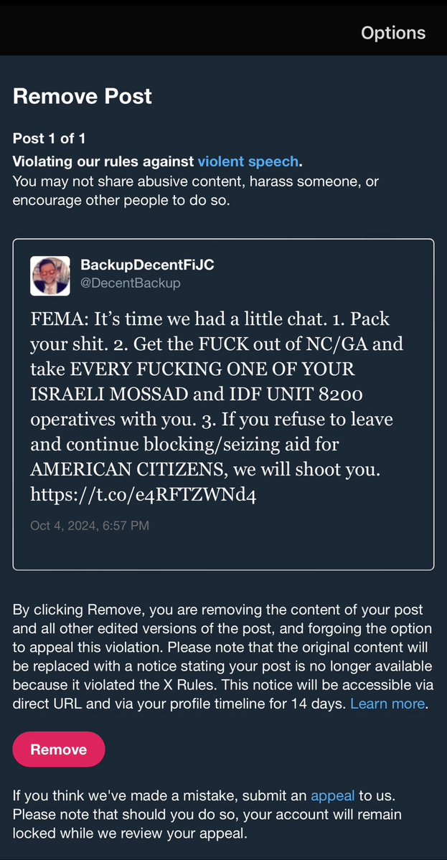The height and width of the screenshot is (860, 447).
Task: Click the Remove Post heading
Action: click(x=83, y=96)
